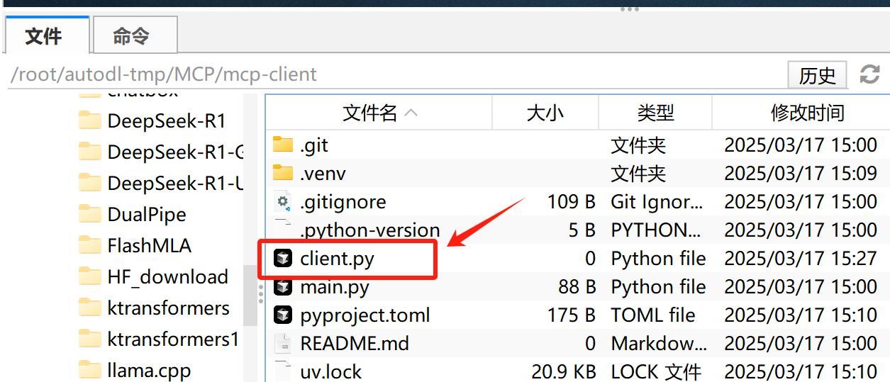Click the .python-version file name
Viewport: 890px width, 382px height.
pyautogui.click(x=370, y=230)
